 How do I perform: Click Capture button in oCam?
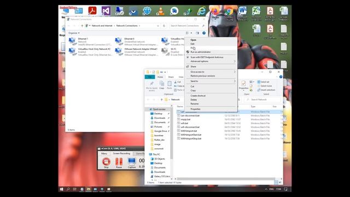pyautogui.click(x=132, y=163)
